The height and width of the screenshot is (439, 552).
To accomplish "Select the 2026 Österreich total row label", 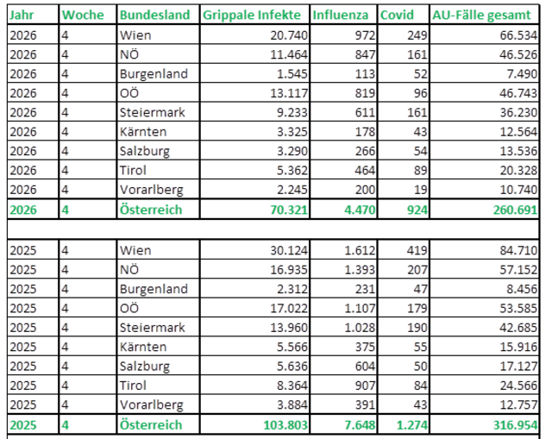I will 151,210.
